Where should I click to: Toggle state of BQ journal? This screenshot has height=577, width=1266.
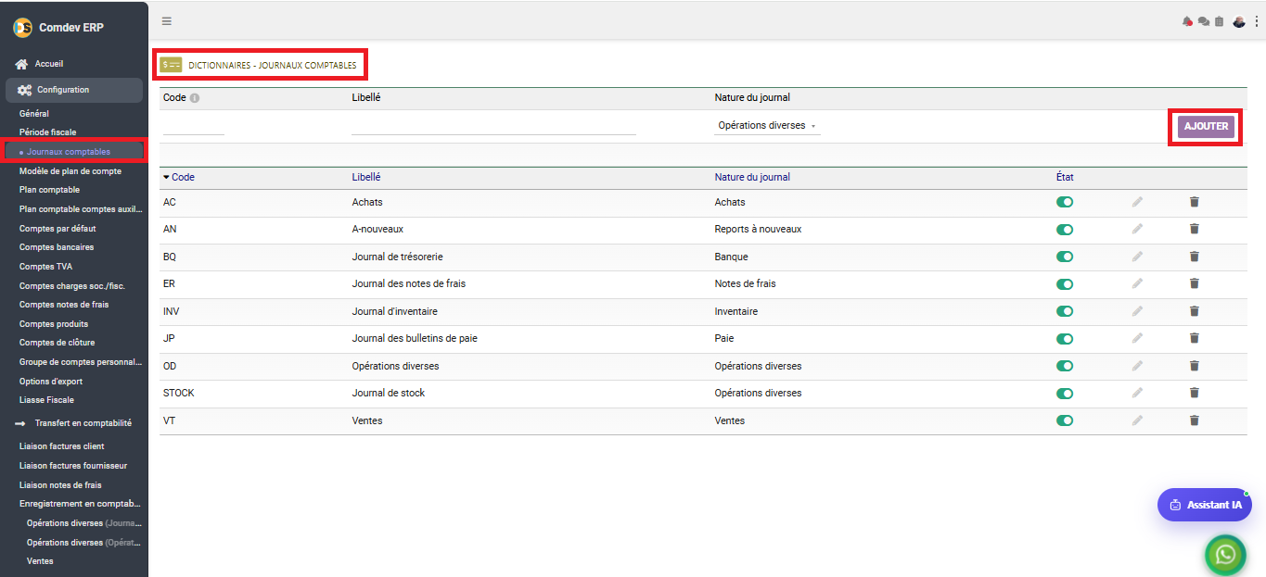click(x=1065, y=257)
